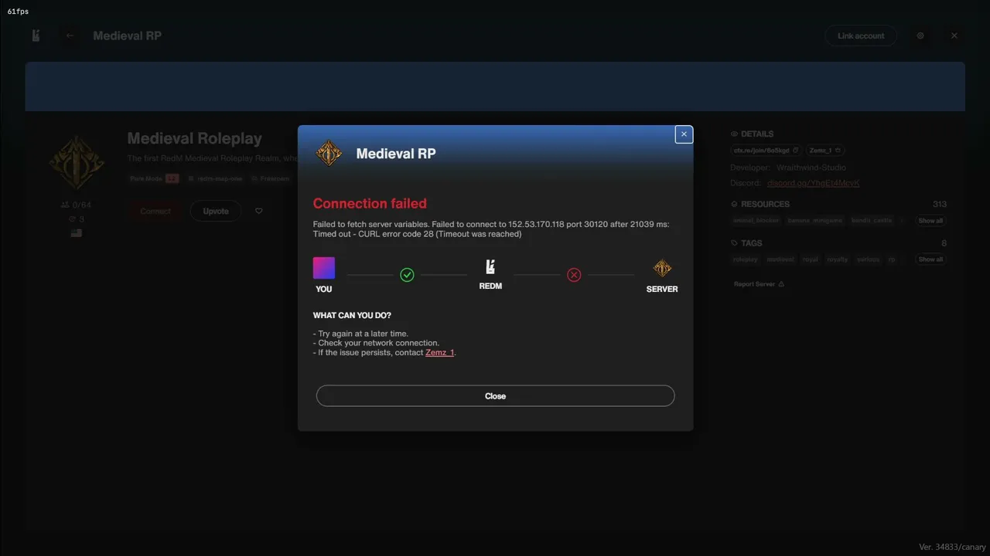This screenshot has width=990, height=556.
Task: Click the SERVER emblem in the connection diagram
Action: (662, 268)
